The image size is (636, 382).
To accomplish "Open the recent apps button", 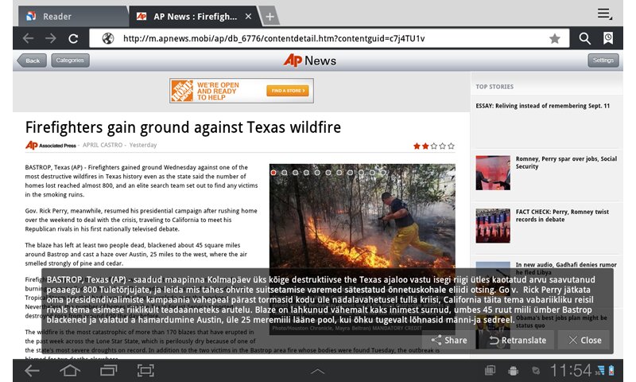I will coord(107,370).
